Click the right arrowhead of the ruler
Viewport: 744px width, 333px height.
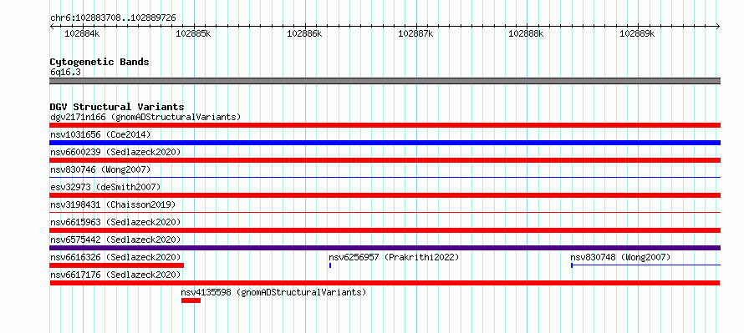point(718,26)
